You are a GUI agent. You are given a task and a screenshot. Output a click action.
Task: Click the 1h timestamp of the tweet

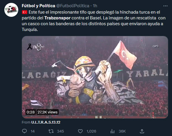point(95,6)
